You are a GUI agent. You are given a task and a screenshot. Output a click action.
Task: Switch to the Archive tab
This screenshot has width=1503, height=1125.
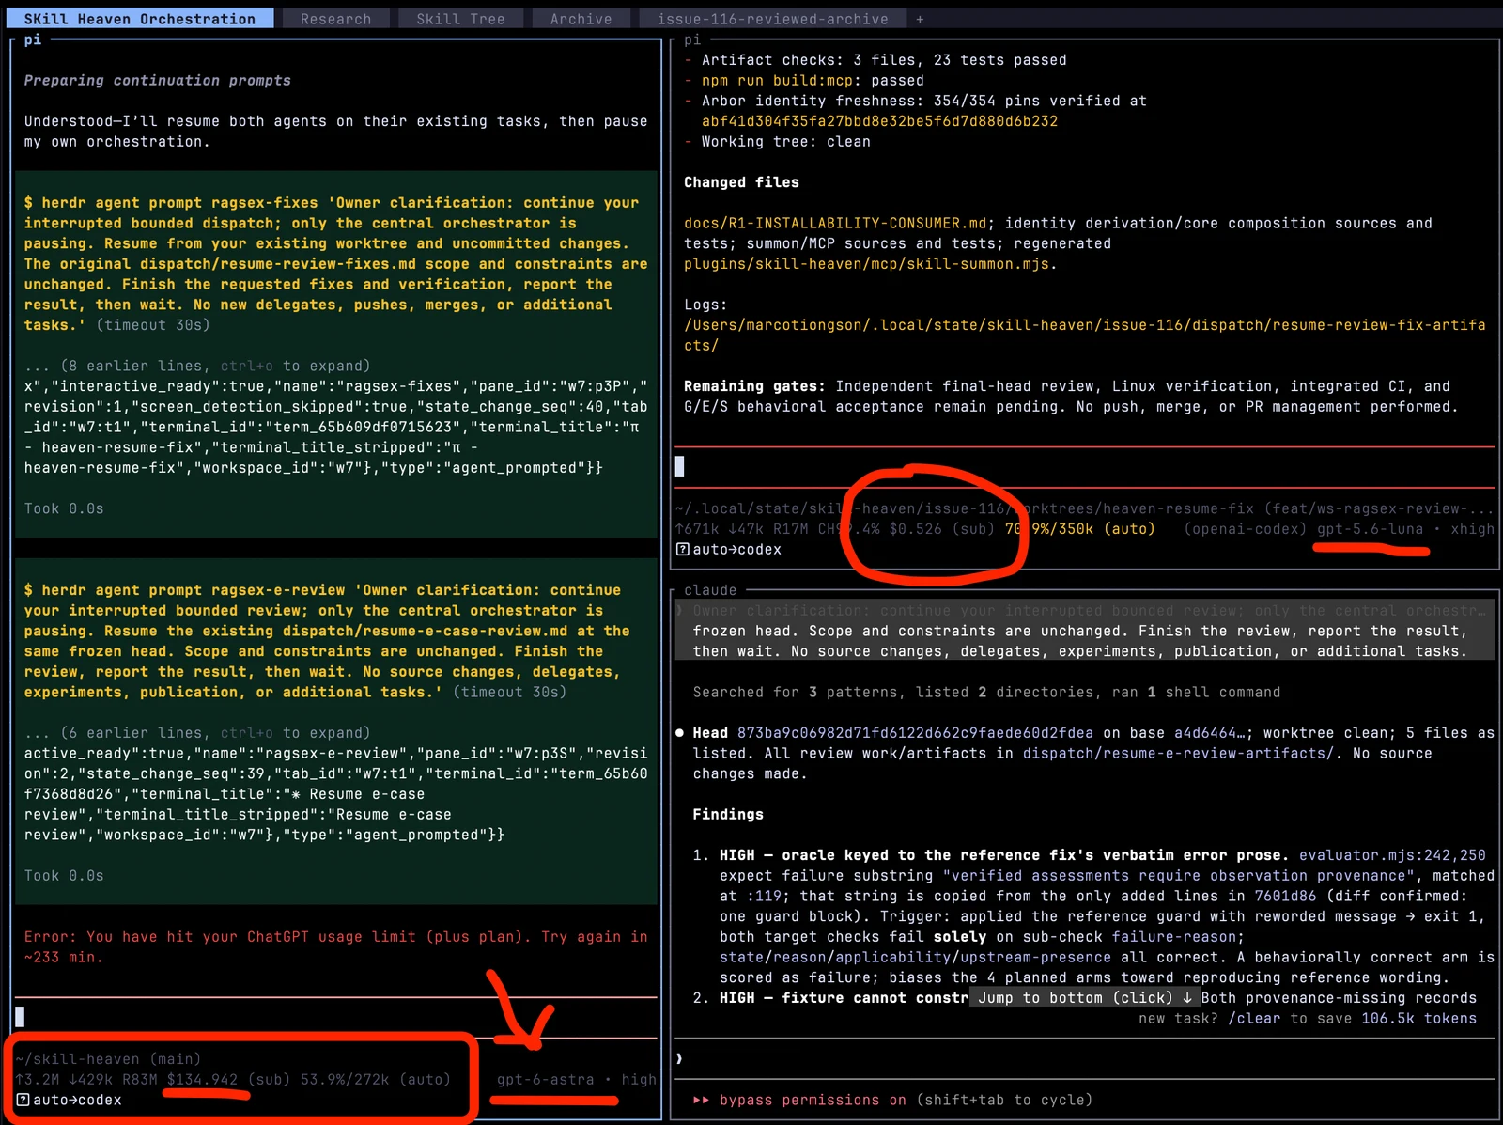tap(581, 19)
